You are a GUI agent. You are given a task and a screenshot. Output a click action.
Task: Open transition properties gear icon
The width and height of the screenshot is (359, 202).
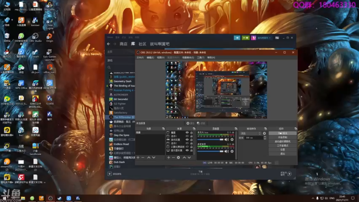tap(264, 133)
